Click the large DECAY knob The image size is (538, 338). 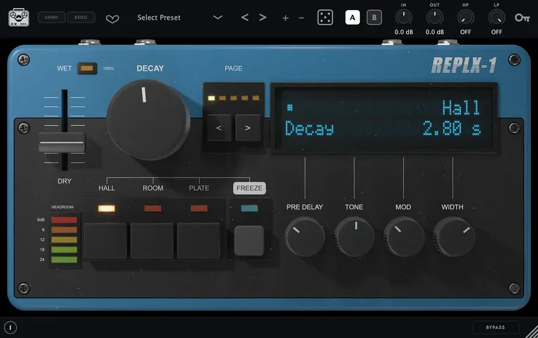148,120
